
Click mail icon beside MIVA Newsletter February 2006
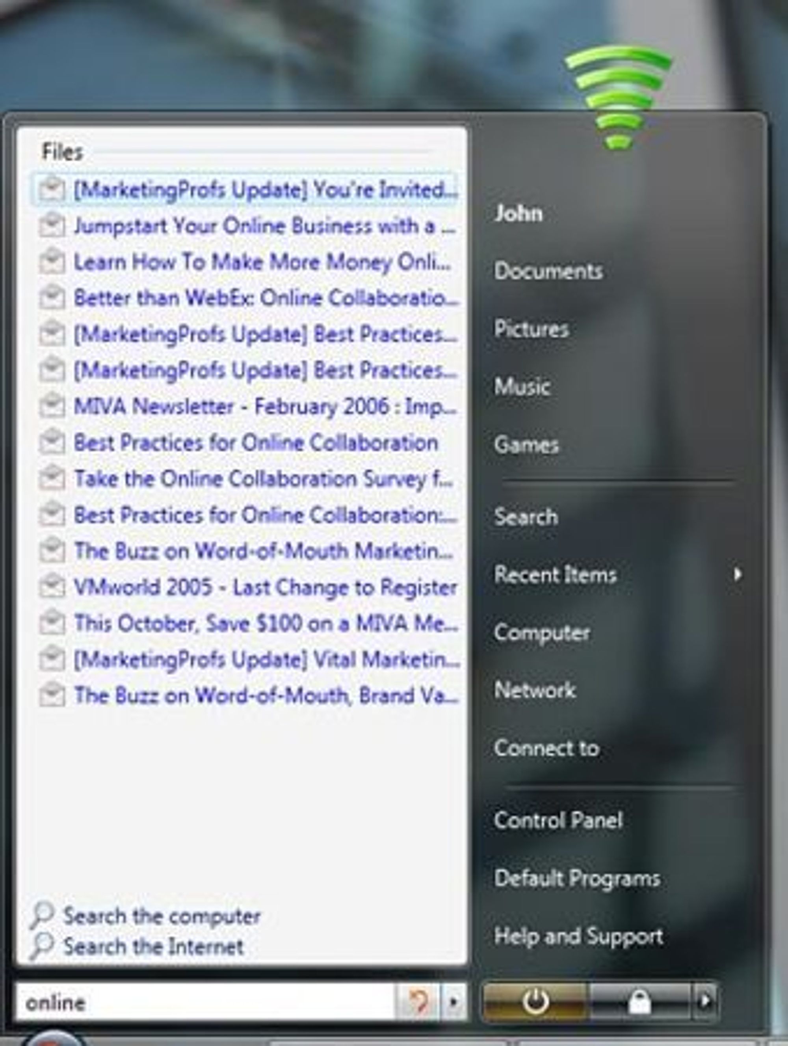[x=52, y=406]
